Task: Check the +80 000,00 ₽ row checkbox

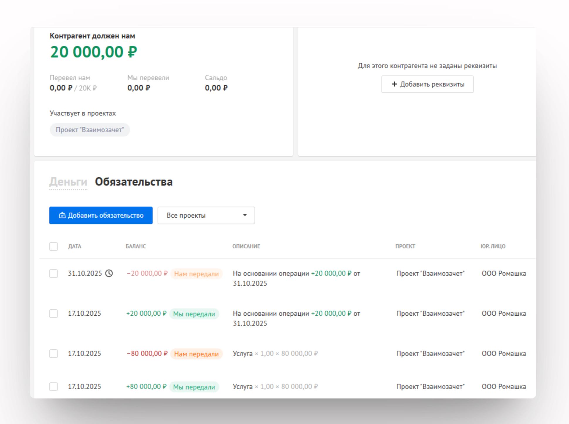Action: (x=54, y=387)
